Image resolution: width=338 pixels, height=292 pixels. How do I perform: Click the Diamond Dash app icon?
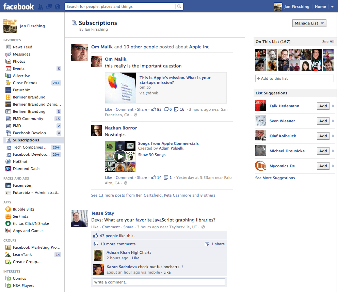8,169
